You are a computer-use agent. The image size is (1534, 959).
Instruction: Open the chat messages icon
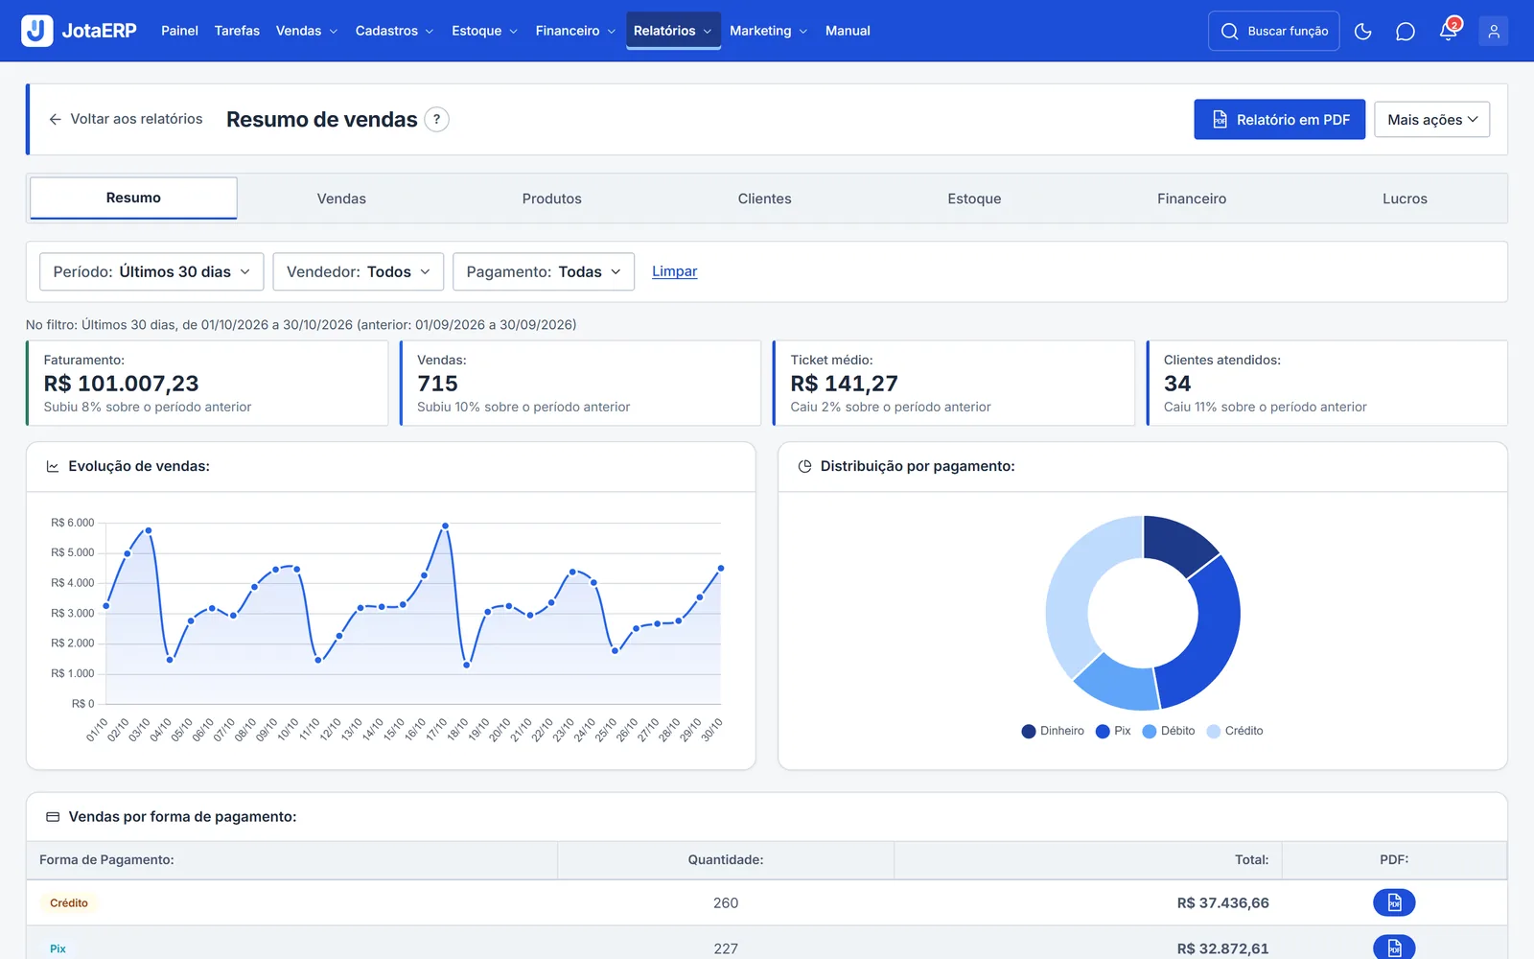(1405, 32)
